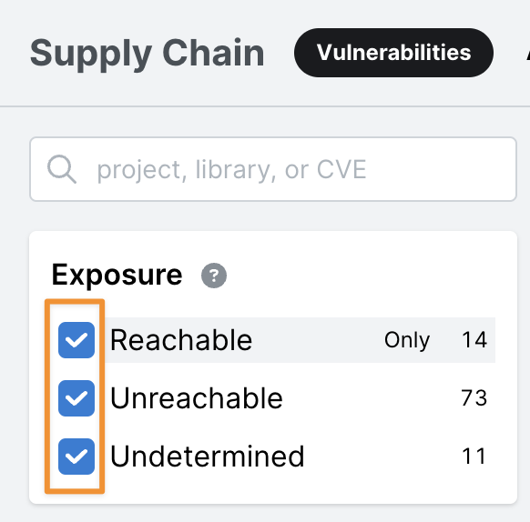Uncheck the Unreachable checkbox

click(x=76, y=398)
